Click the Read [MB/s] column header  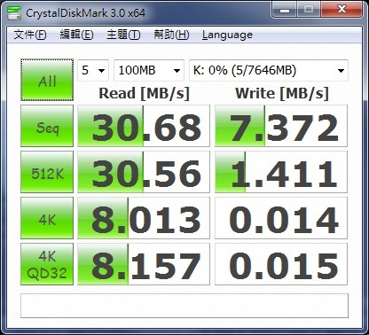144,93
